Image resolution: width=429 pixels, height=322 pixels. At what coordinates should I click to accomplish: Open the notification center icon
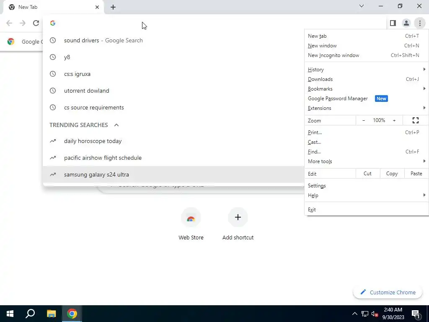(x=416, y=314)
